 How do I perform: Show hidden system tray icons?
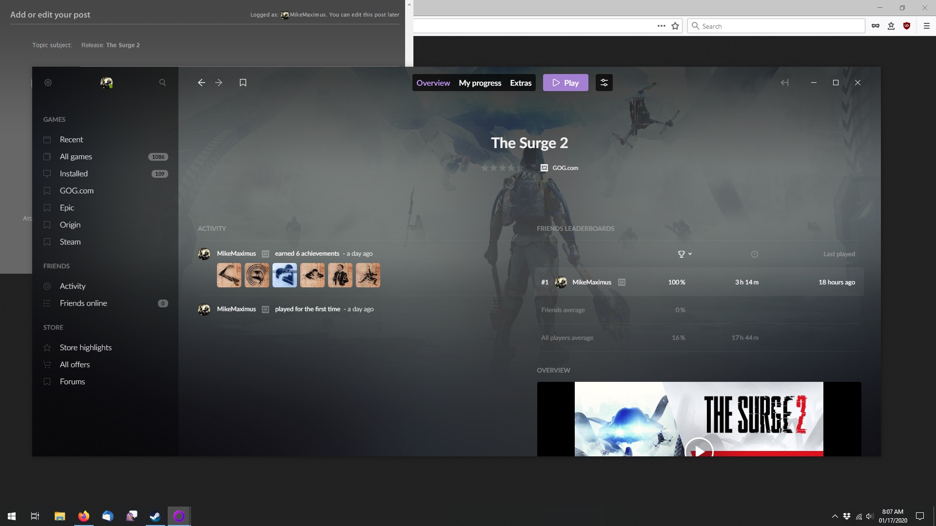835,516
